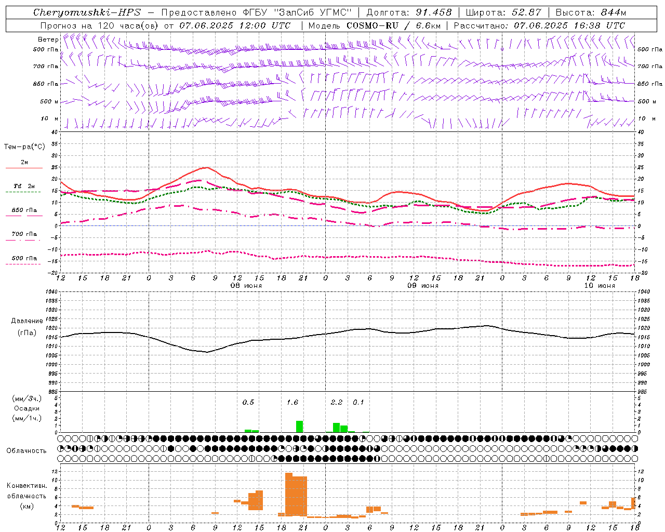
Task: Click the "500 м" wind level label at left
Action: pos(49,101)
